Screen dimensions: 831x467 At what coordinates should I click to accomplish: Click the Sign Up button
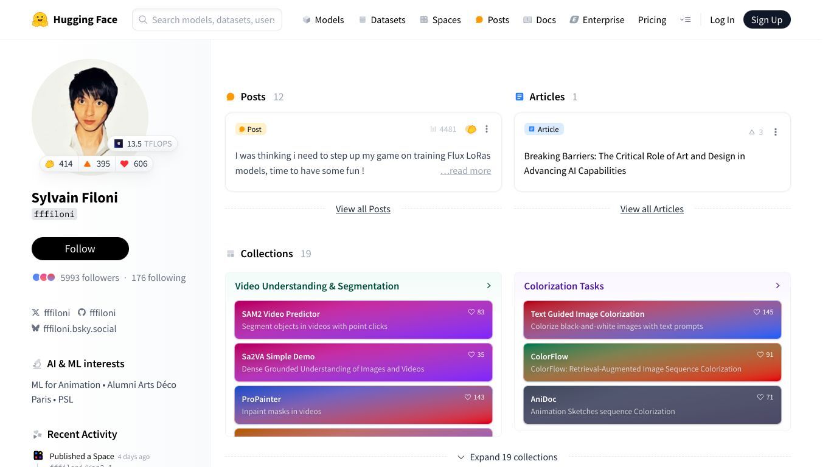coord(767,19)
